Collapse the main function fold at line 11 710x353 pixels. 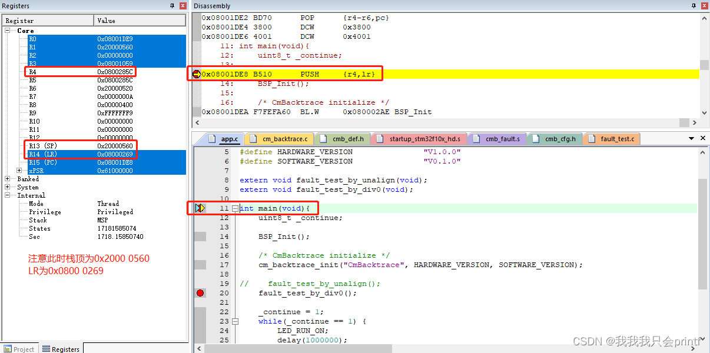tap(235, 208)
